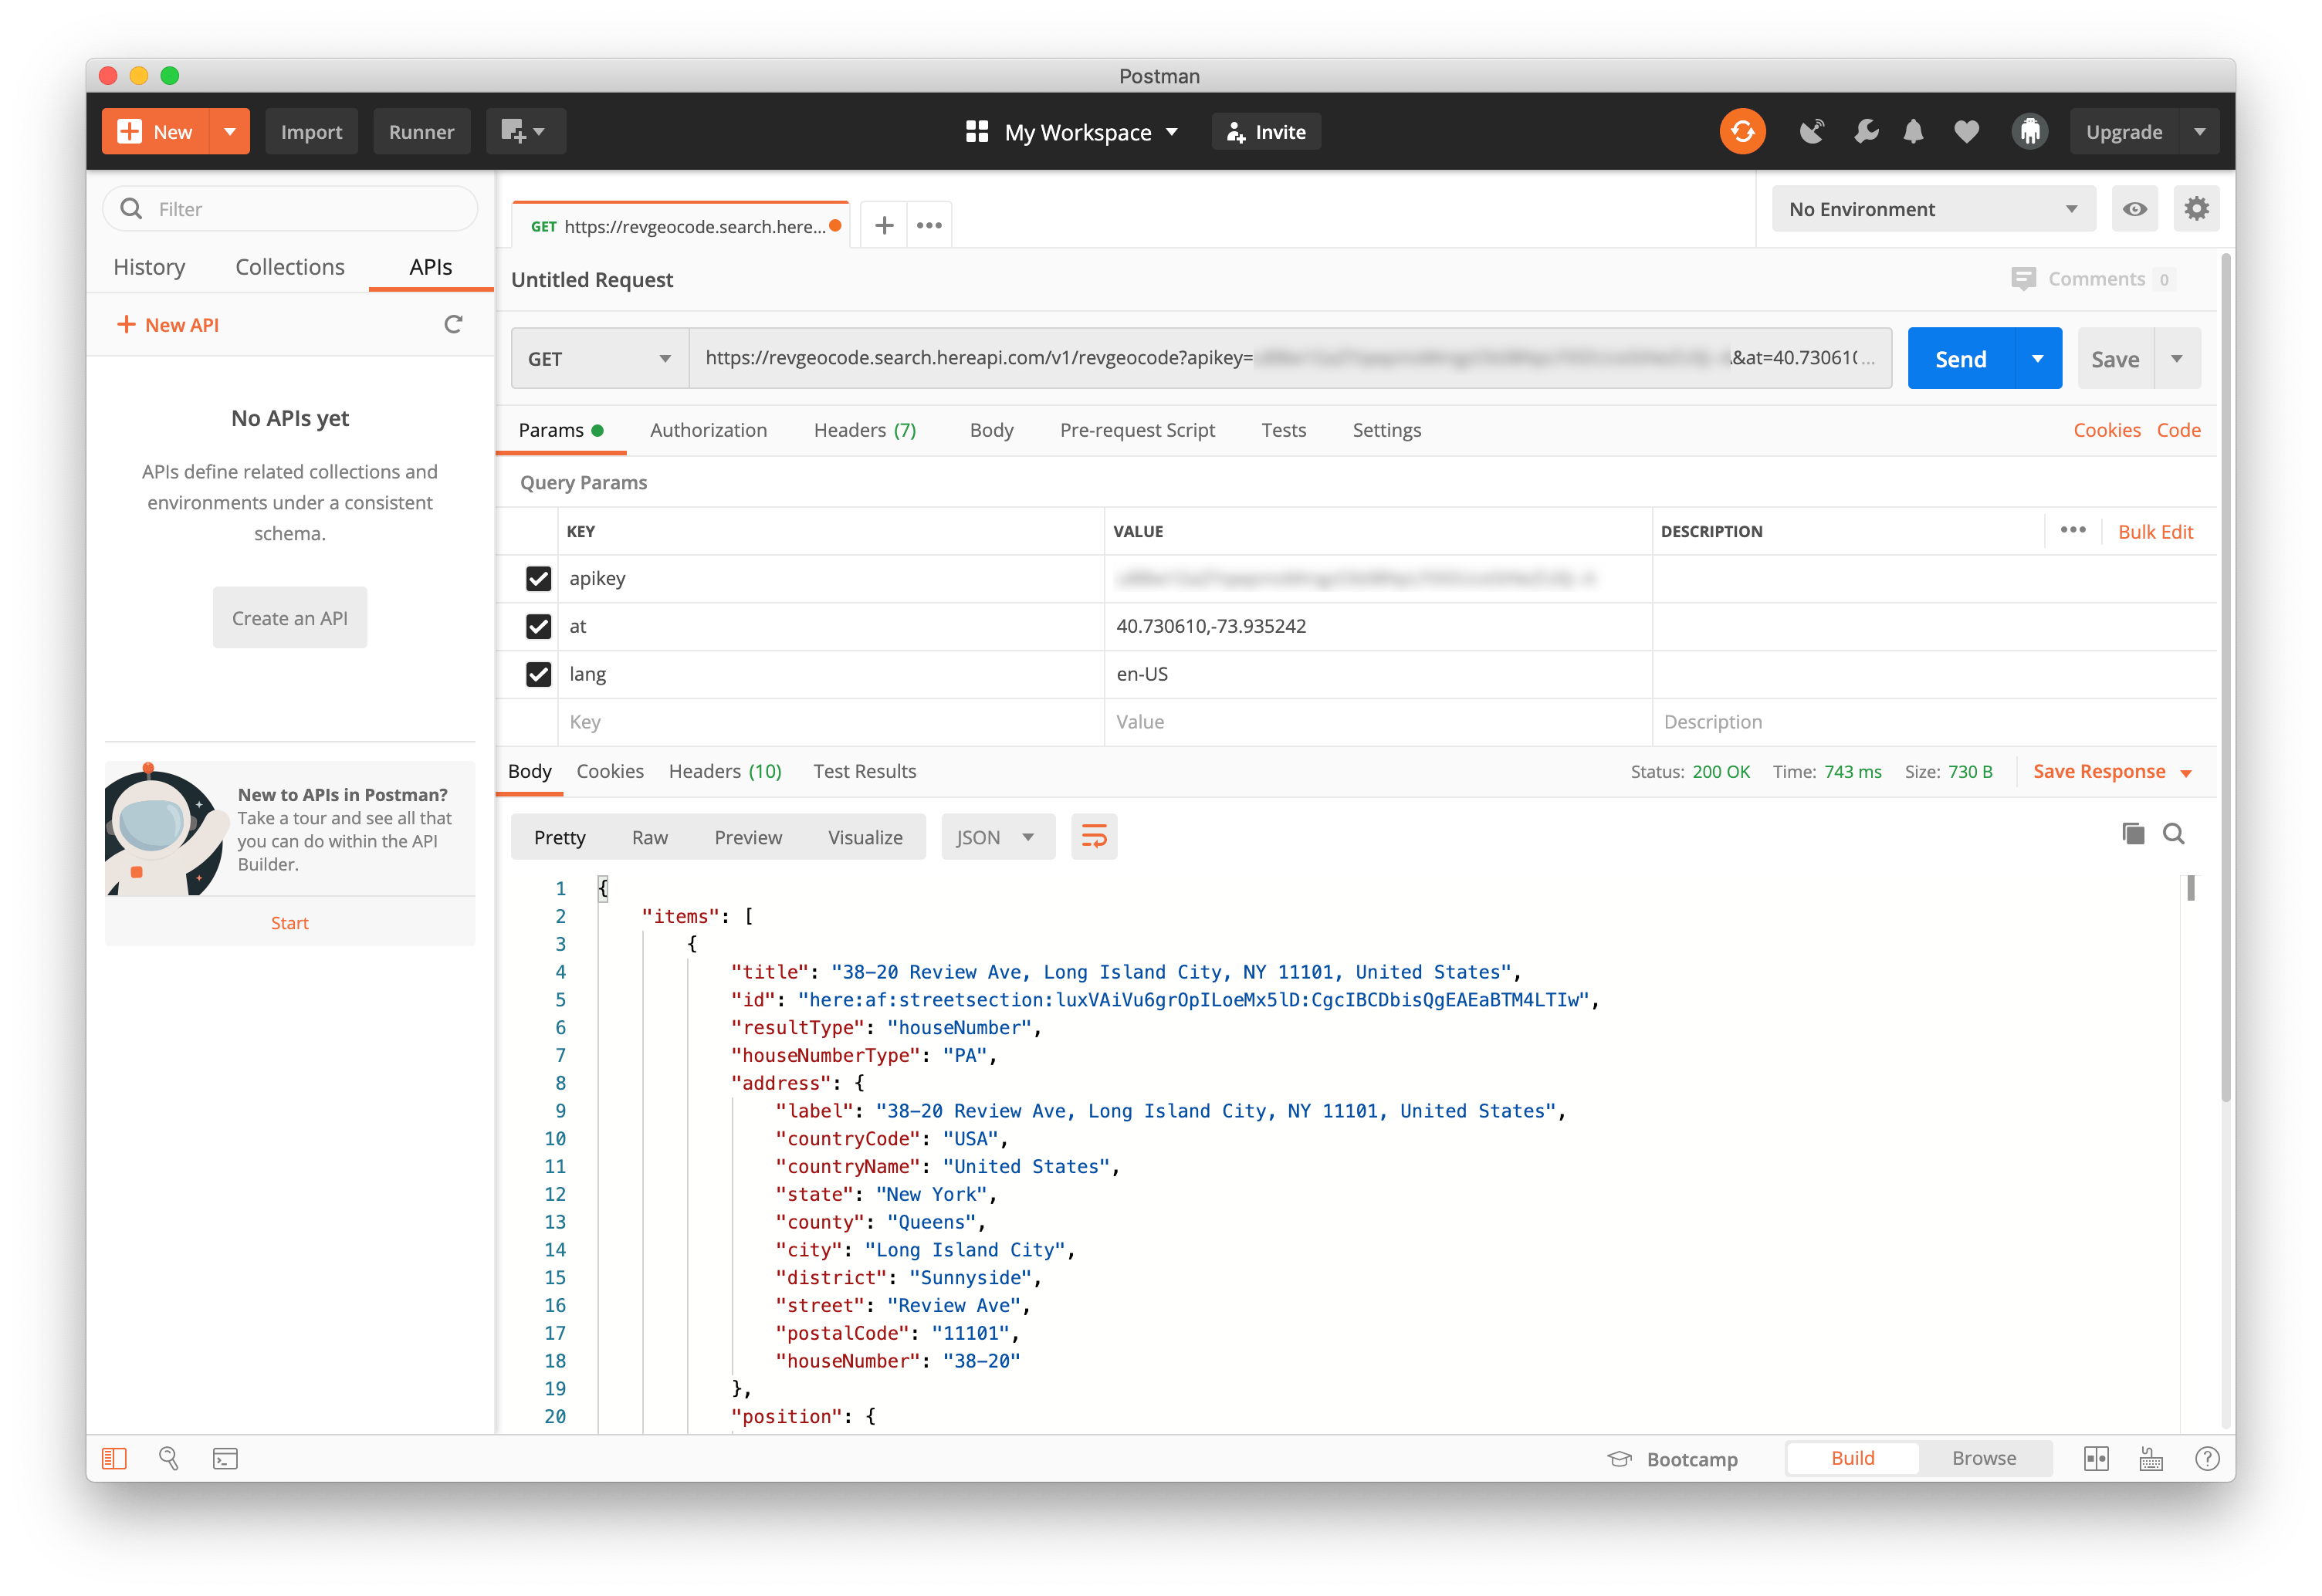Click the blue Send button
The height and width of the screenshot is (1596, 2322).
click(1960, 359)
